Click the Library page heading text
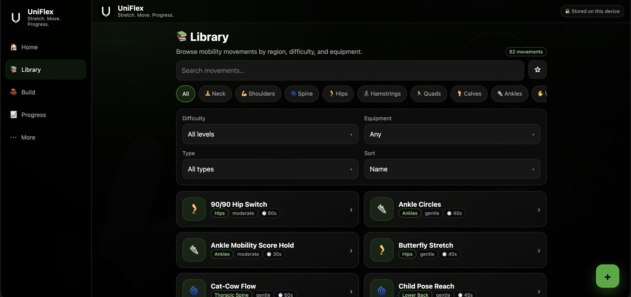This screenshot has height=297, width=631. click(x=209, y=37)
